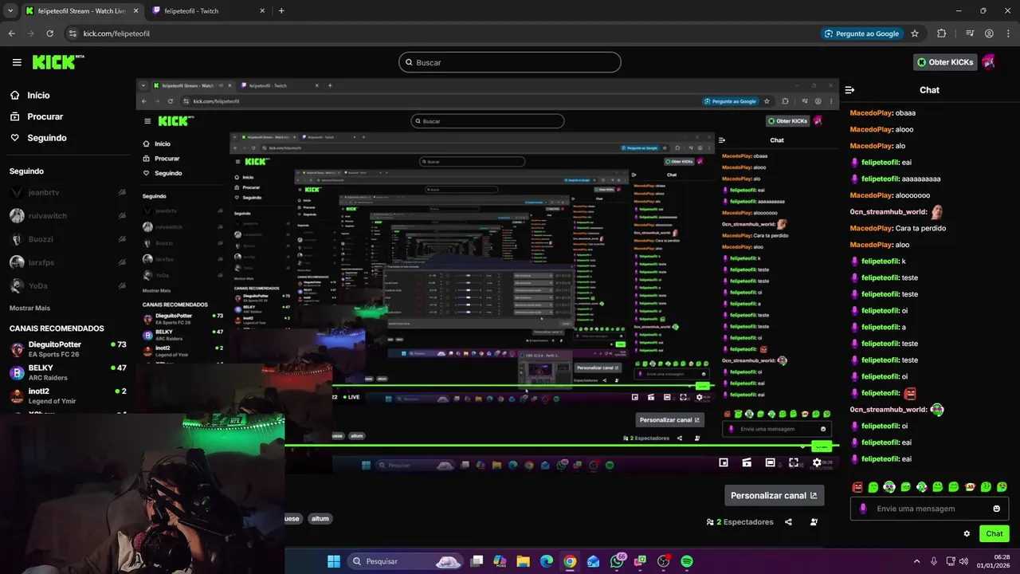
Task: Open the Chrome three-dot menu
Action: 1008,33
